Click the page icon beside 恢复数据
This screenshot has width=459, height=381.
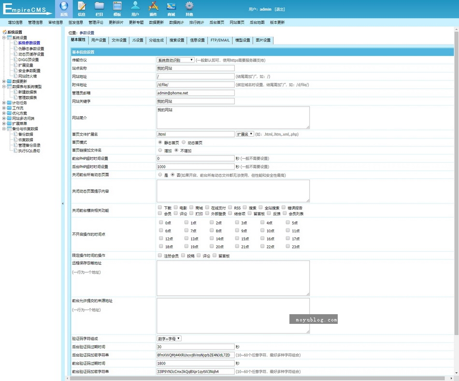(15, 140)
